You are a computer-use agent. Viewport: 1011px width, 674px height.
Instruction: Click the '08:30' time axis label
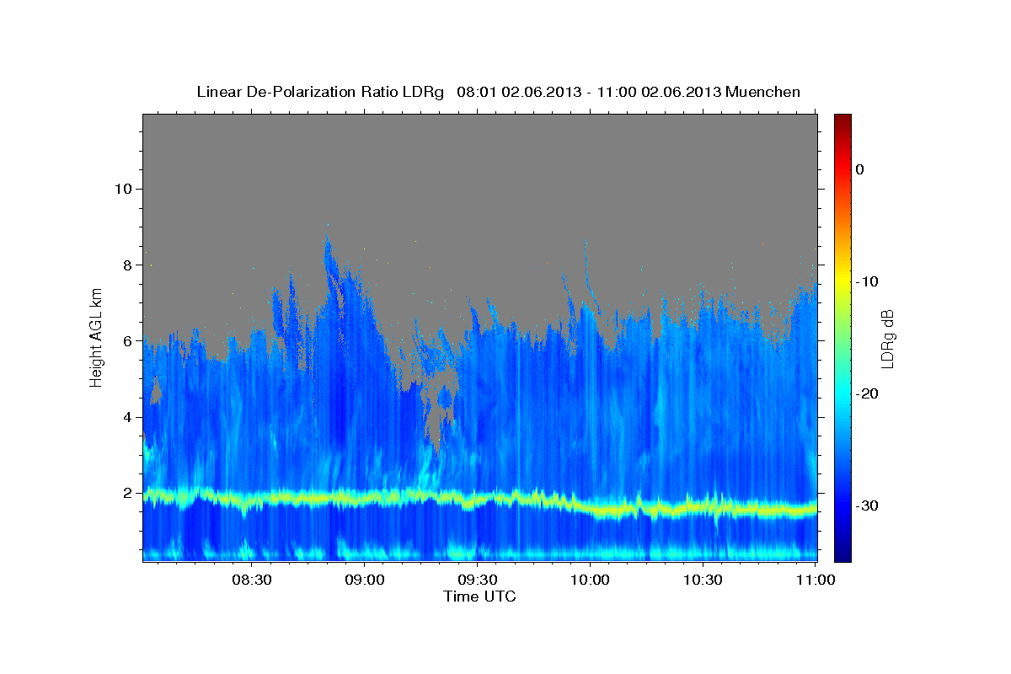coord(251,580)
